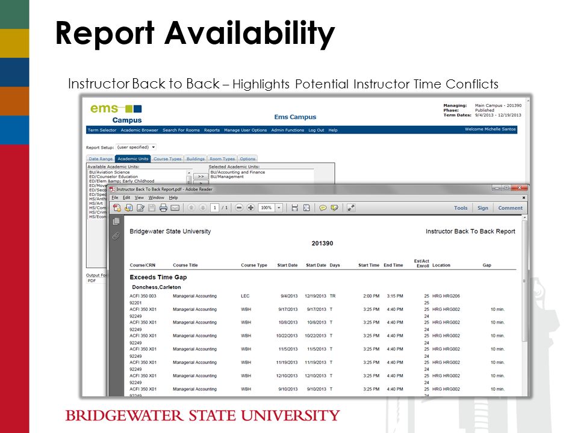Open the Report Setup dropdown

136,147
